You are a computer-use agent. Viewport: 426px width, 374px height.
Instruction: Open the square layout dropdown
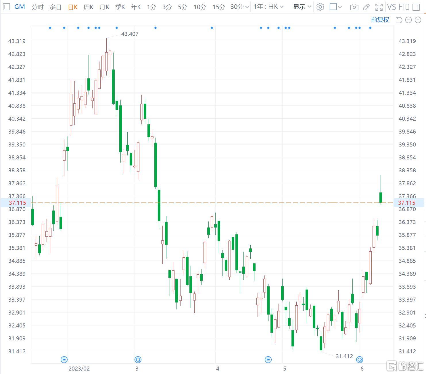point(335,7)
